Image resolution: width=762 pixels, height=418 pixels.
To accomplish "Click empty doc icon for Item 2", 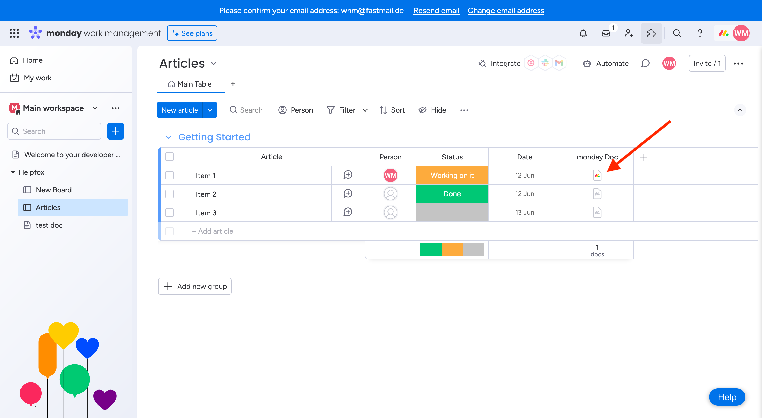I will coord(597,194).
